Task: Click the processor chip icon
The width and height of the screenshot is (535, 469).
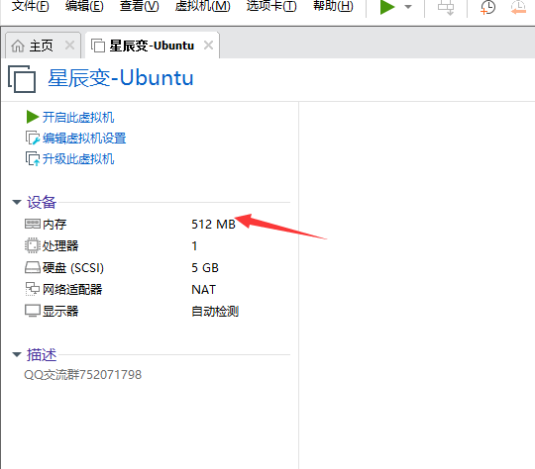Action: (33, 245)
